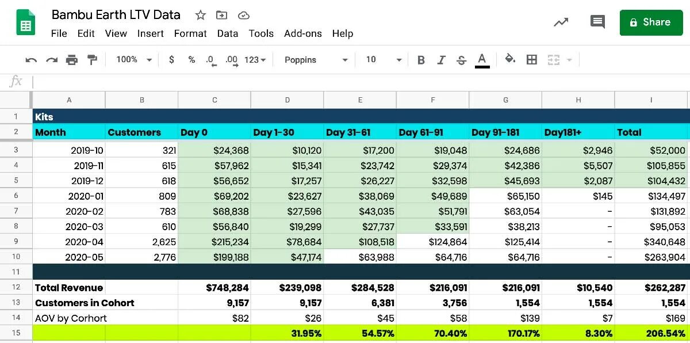Open the File menu

[59, 33]
